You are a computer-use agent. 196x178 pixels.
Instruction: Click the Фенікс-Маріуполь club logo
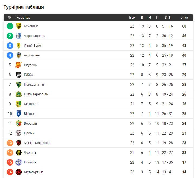19,143
